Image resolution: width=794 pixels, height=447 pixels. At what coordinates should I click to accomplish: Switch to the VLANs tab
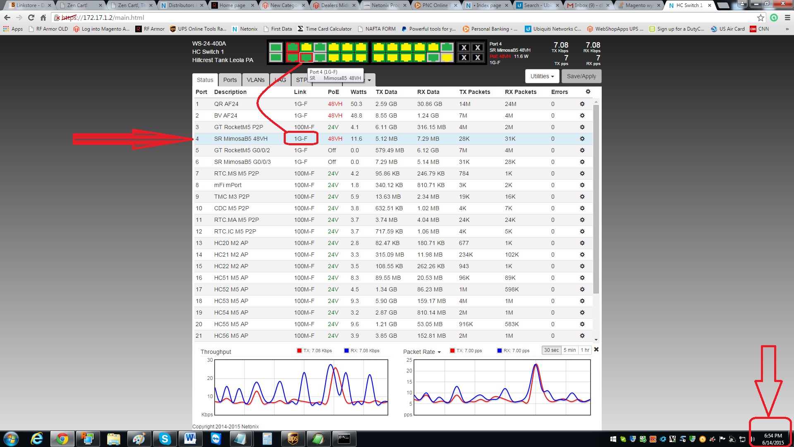(x=256, y=80)
